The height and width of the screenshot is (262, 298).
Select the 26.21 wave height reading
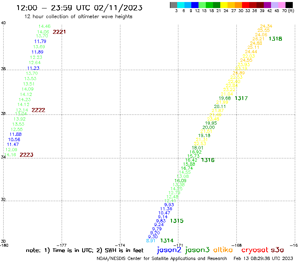(258, 39)
